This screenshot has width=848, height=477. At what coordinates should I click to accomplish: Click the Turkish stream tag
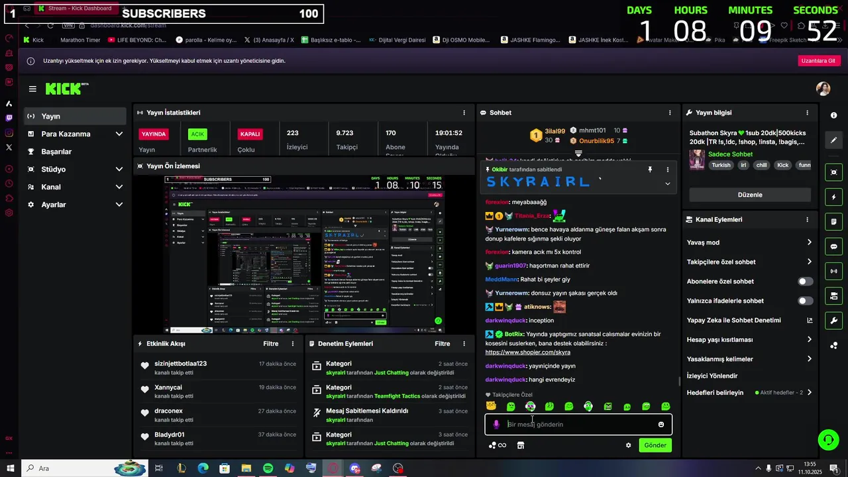(721, 166)
